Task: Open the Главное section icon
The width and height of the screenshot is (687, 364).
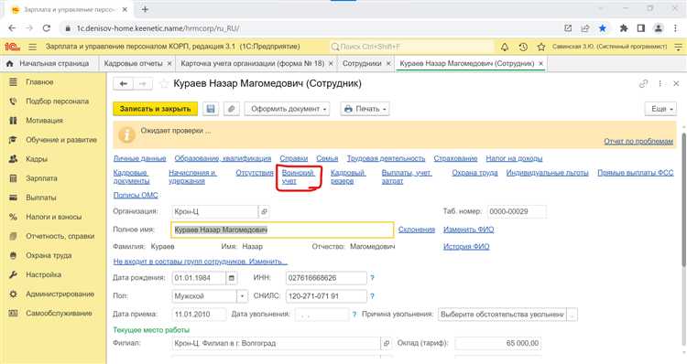Action: pyautogui.click(x=14, y=81)
